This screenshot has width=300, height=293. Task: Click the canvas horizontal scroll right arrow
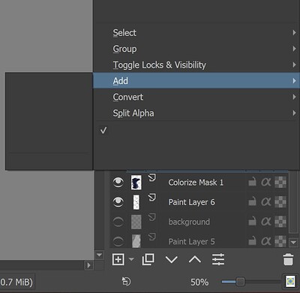click(x=88, y=265)
